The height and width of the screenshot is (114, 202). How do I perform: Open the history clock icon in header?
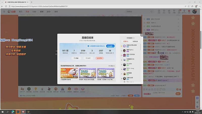[159, 11]
